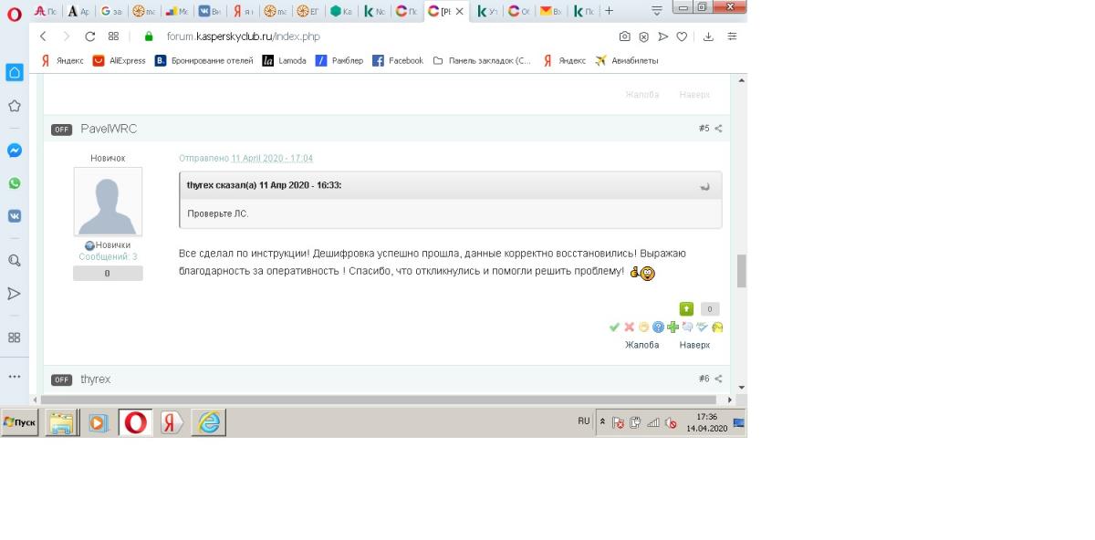Open Yandex browser from the taskbar
1095x540 pixels.
coord(172,422)
